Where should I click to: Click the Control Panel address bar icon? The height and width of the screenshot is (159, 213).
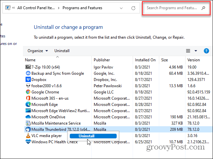8,8
